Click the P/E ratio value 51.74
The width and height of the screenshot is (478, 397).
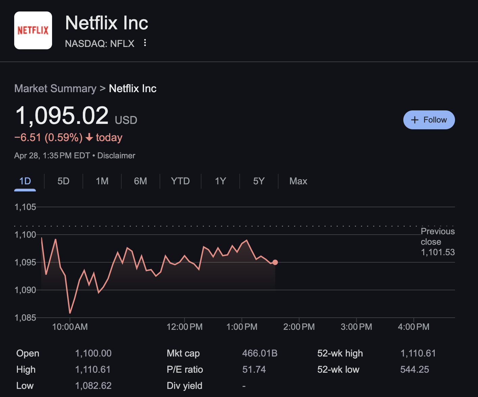pos(254,370)
